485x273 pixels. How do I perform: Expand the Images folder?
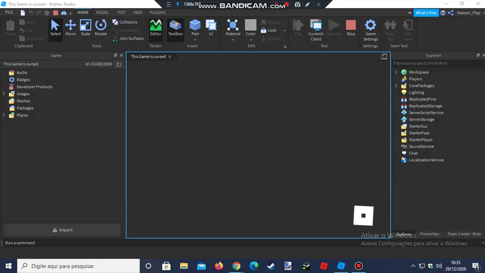click(x=4, y=94)
